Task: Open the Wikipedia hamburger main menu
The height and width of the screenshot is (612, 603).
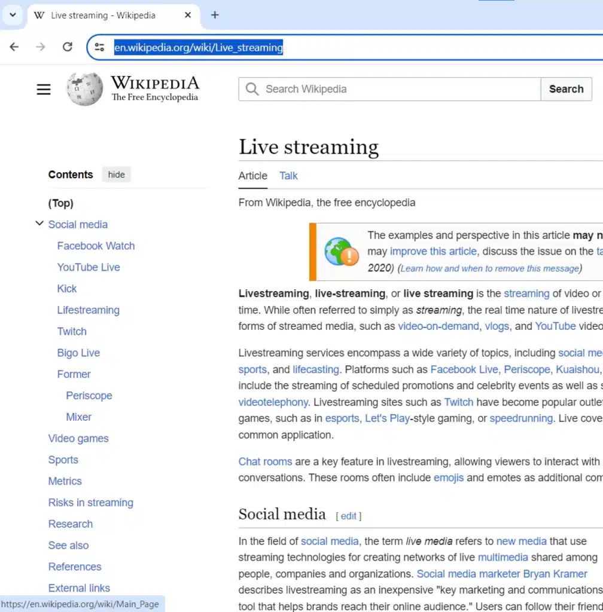Action: pyautogui.click(x=44, y=90)
